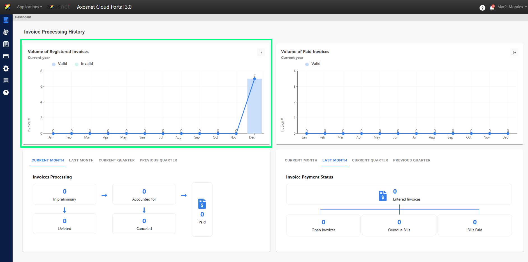528x262 pixels.
Task: Open the notification bell in header
Action: (x=492, y=8)
